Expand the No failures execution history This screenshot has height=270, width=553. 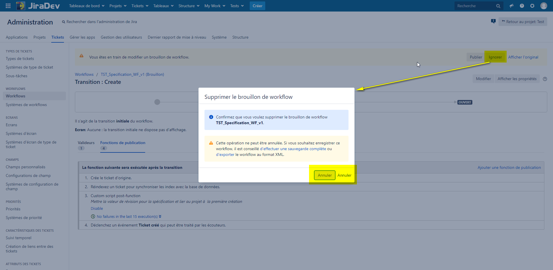[129, 217]
